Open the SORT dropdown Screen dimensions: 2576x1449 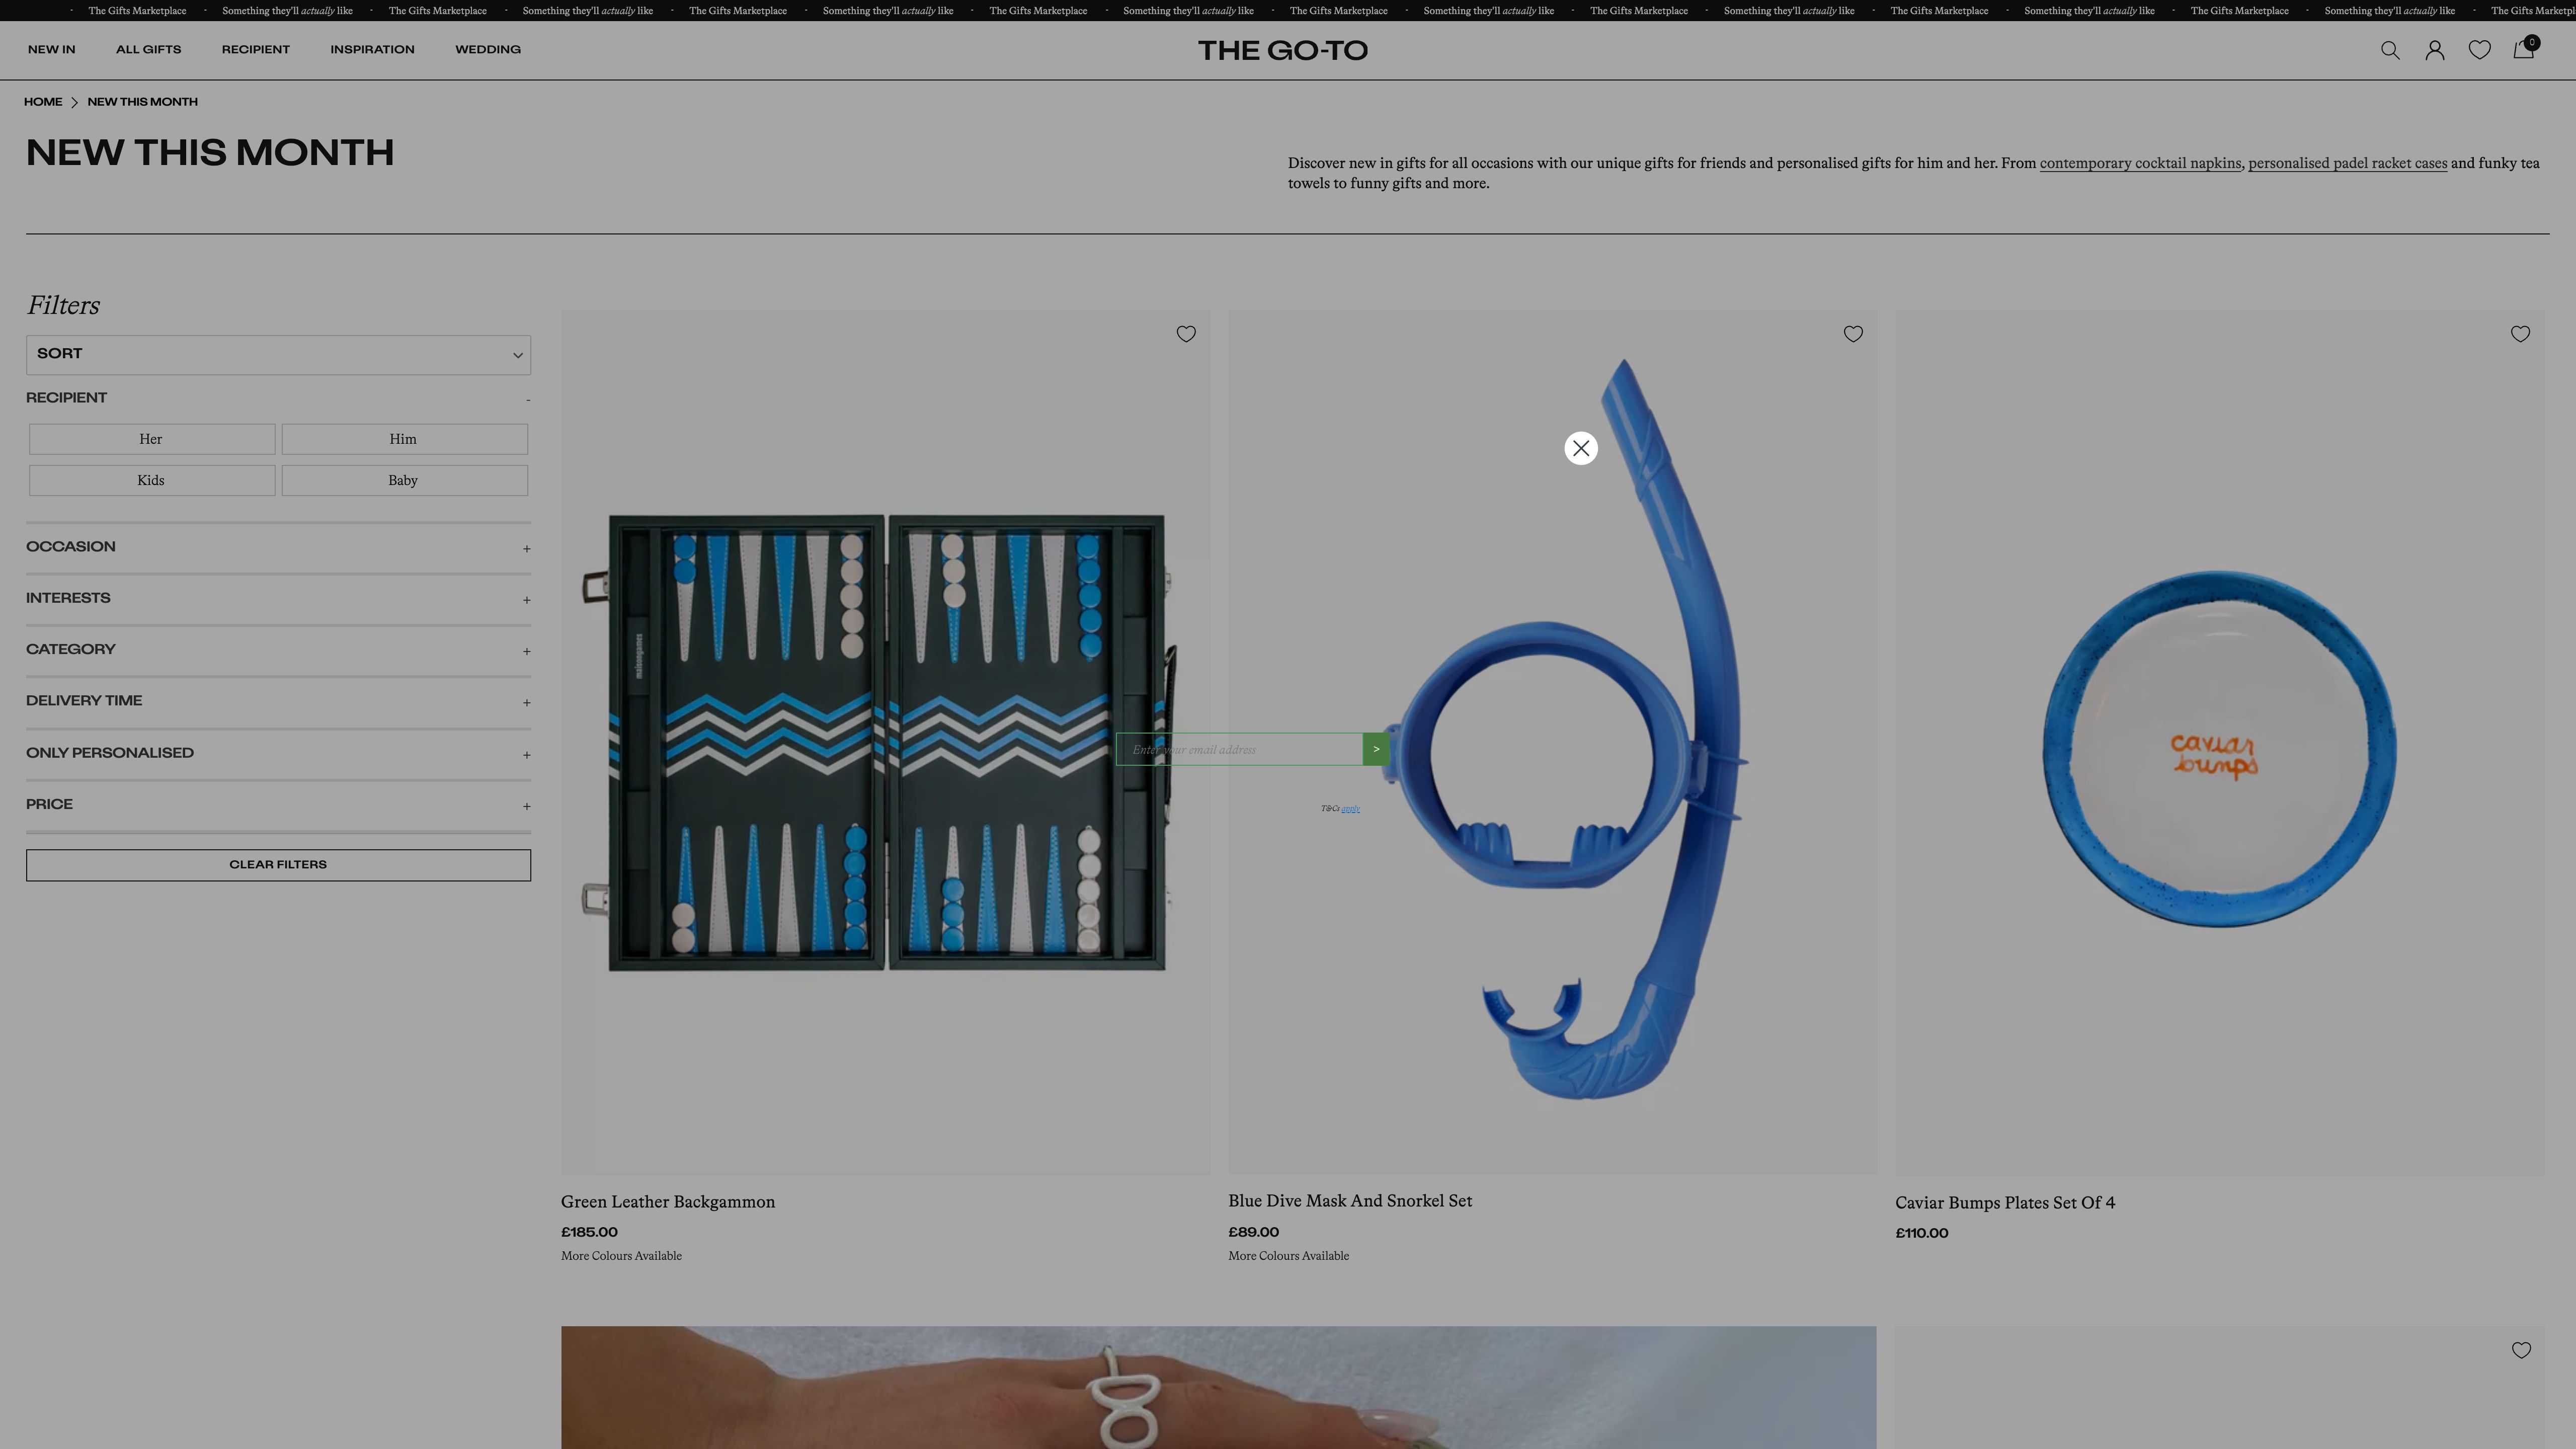[x=278, y=354]
